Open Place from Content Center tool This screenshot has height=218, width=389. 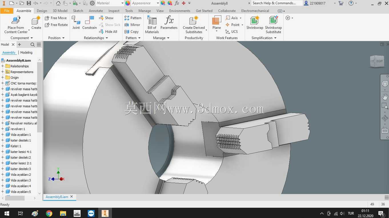point(16,25)
